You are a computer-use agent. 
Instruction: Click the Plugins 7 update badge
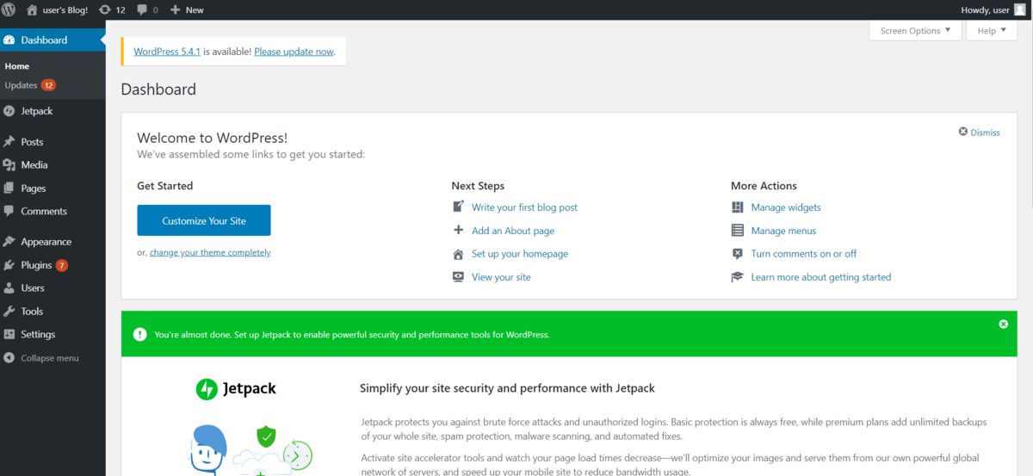62,265
